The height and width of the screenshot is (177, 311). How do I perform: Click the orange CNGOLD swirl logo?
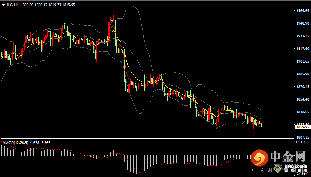coord(260,157)
